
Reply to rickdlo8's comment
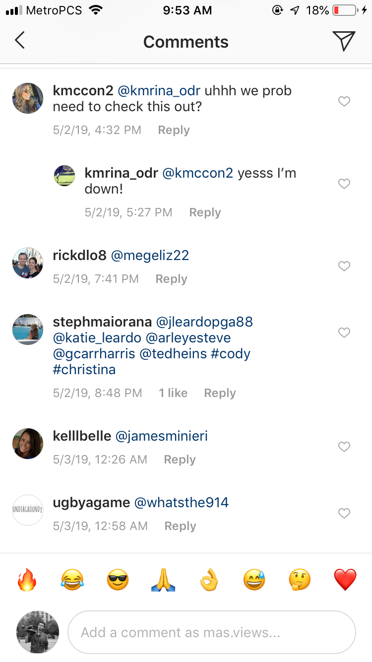(x=171, y=279)
